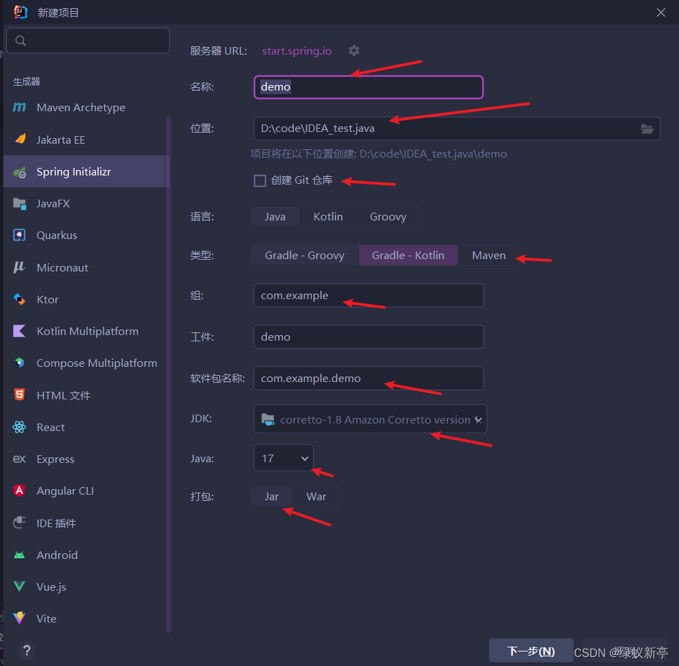
Task: Click the Ktor icon
Action: (x=19, y=299)
